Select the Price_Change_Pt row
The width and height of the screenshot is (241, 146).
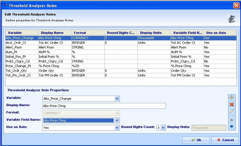coord(121,66)
